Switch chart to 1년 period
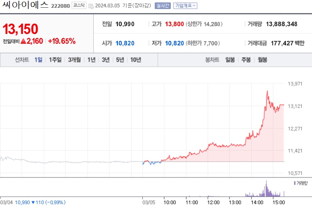The width and height of the screenshot is (312, 208). (92, 60)
